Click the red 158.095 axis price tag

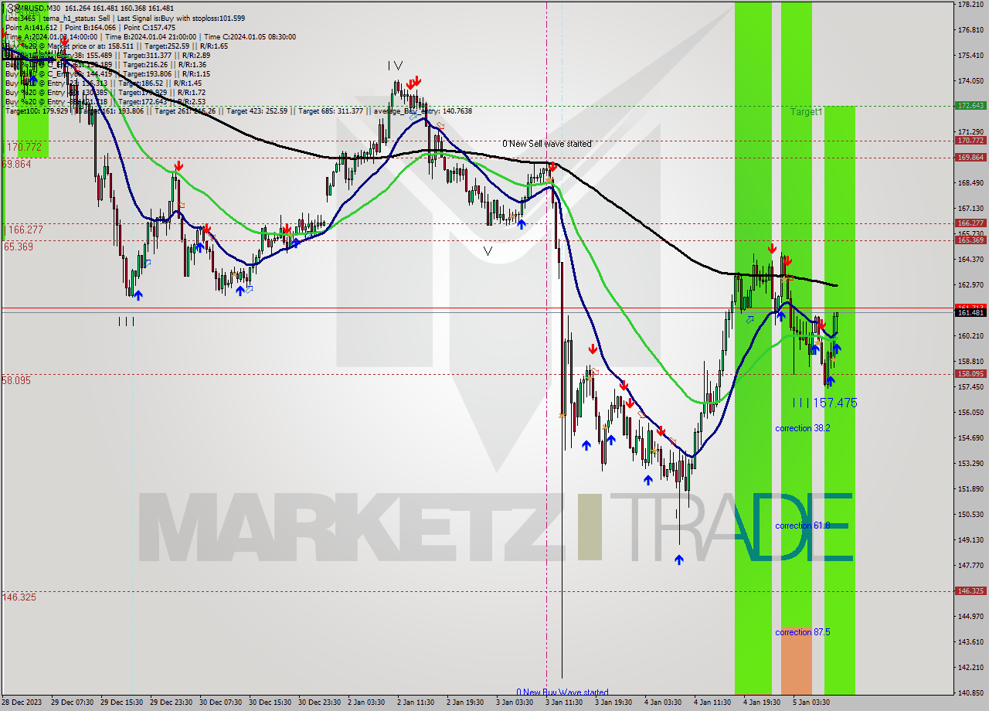[x=970, y=374]
